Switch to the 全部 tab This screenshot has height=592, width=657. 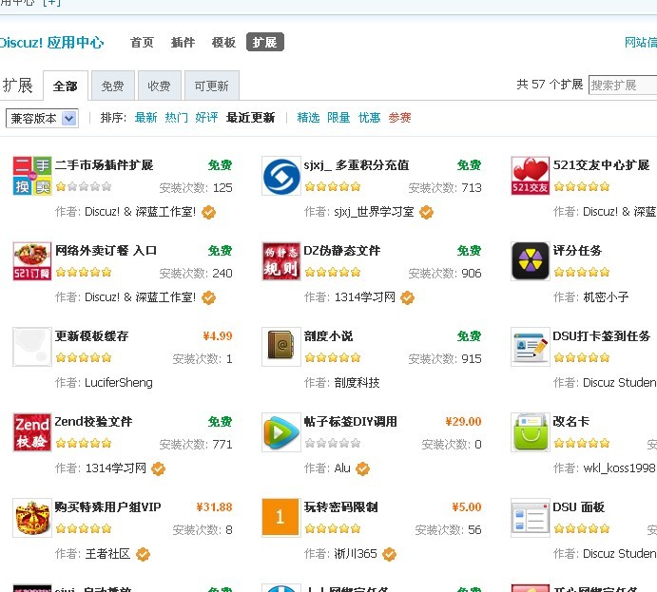66,86
